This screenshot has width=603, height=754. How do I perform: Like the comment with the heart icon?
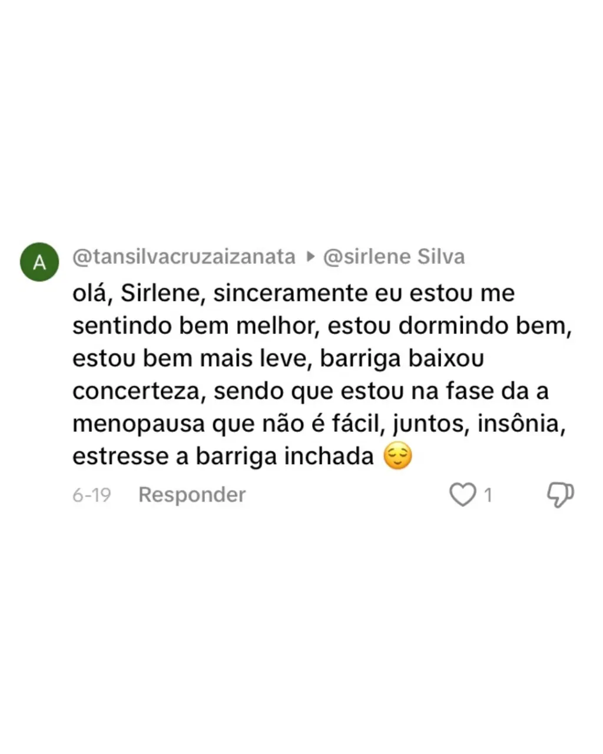[x=462, y=495]
